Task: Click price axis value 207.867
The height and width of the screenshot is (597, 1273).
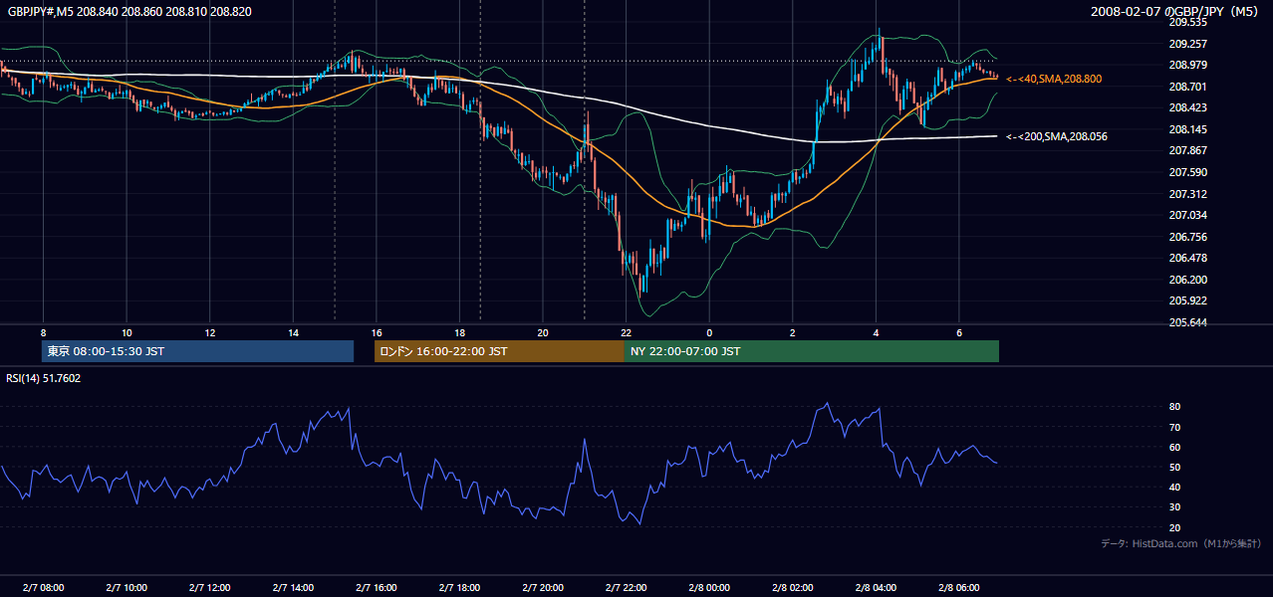Action: point(1187,151)
